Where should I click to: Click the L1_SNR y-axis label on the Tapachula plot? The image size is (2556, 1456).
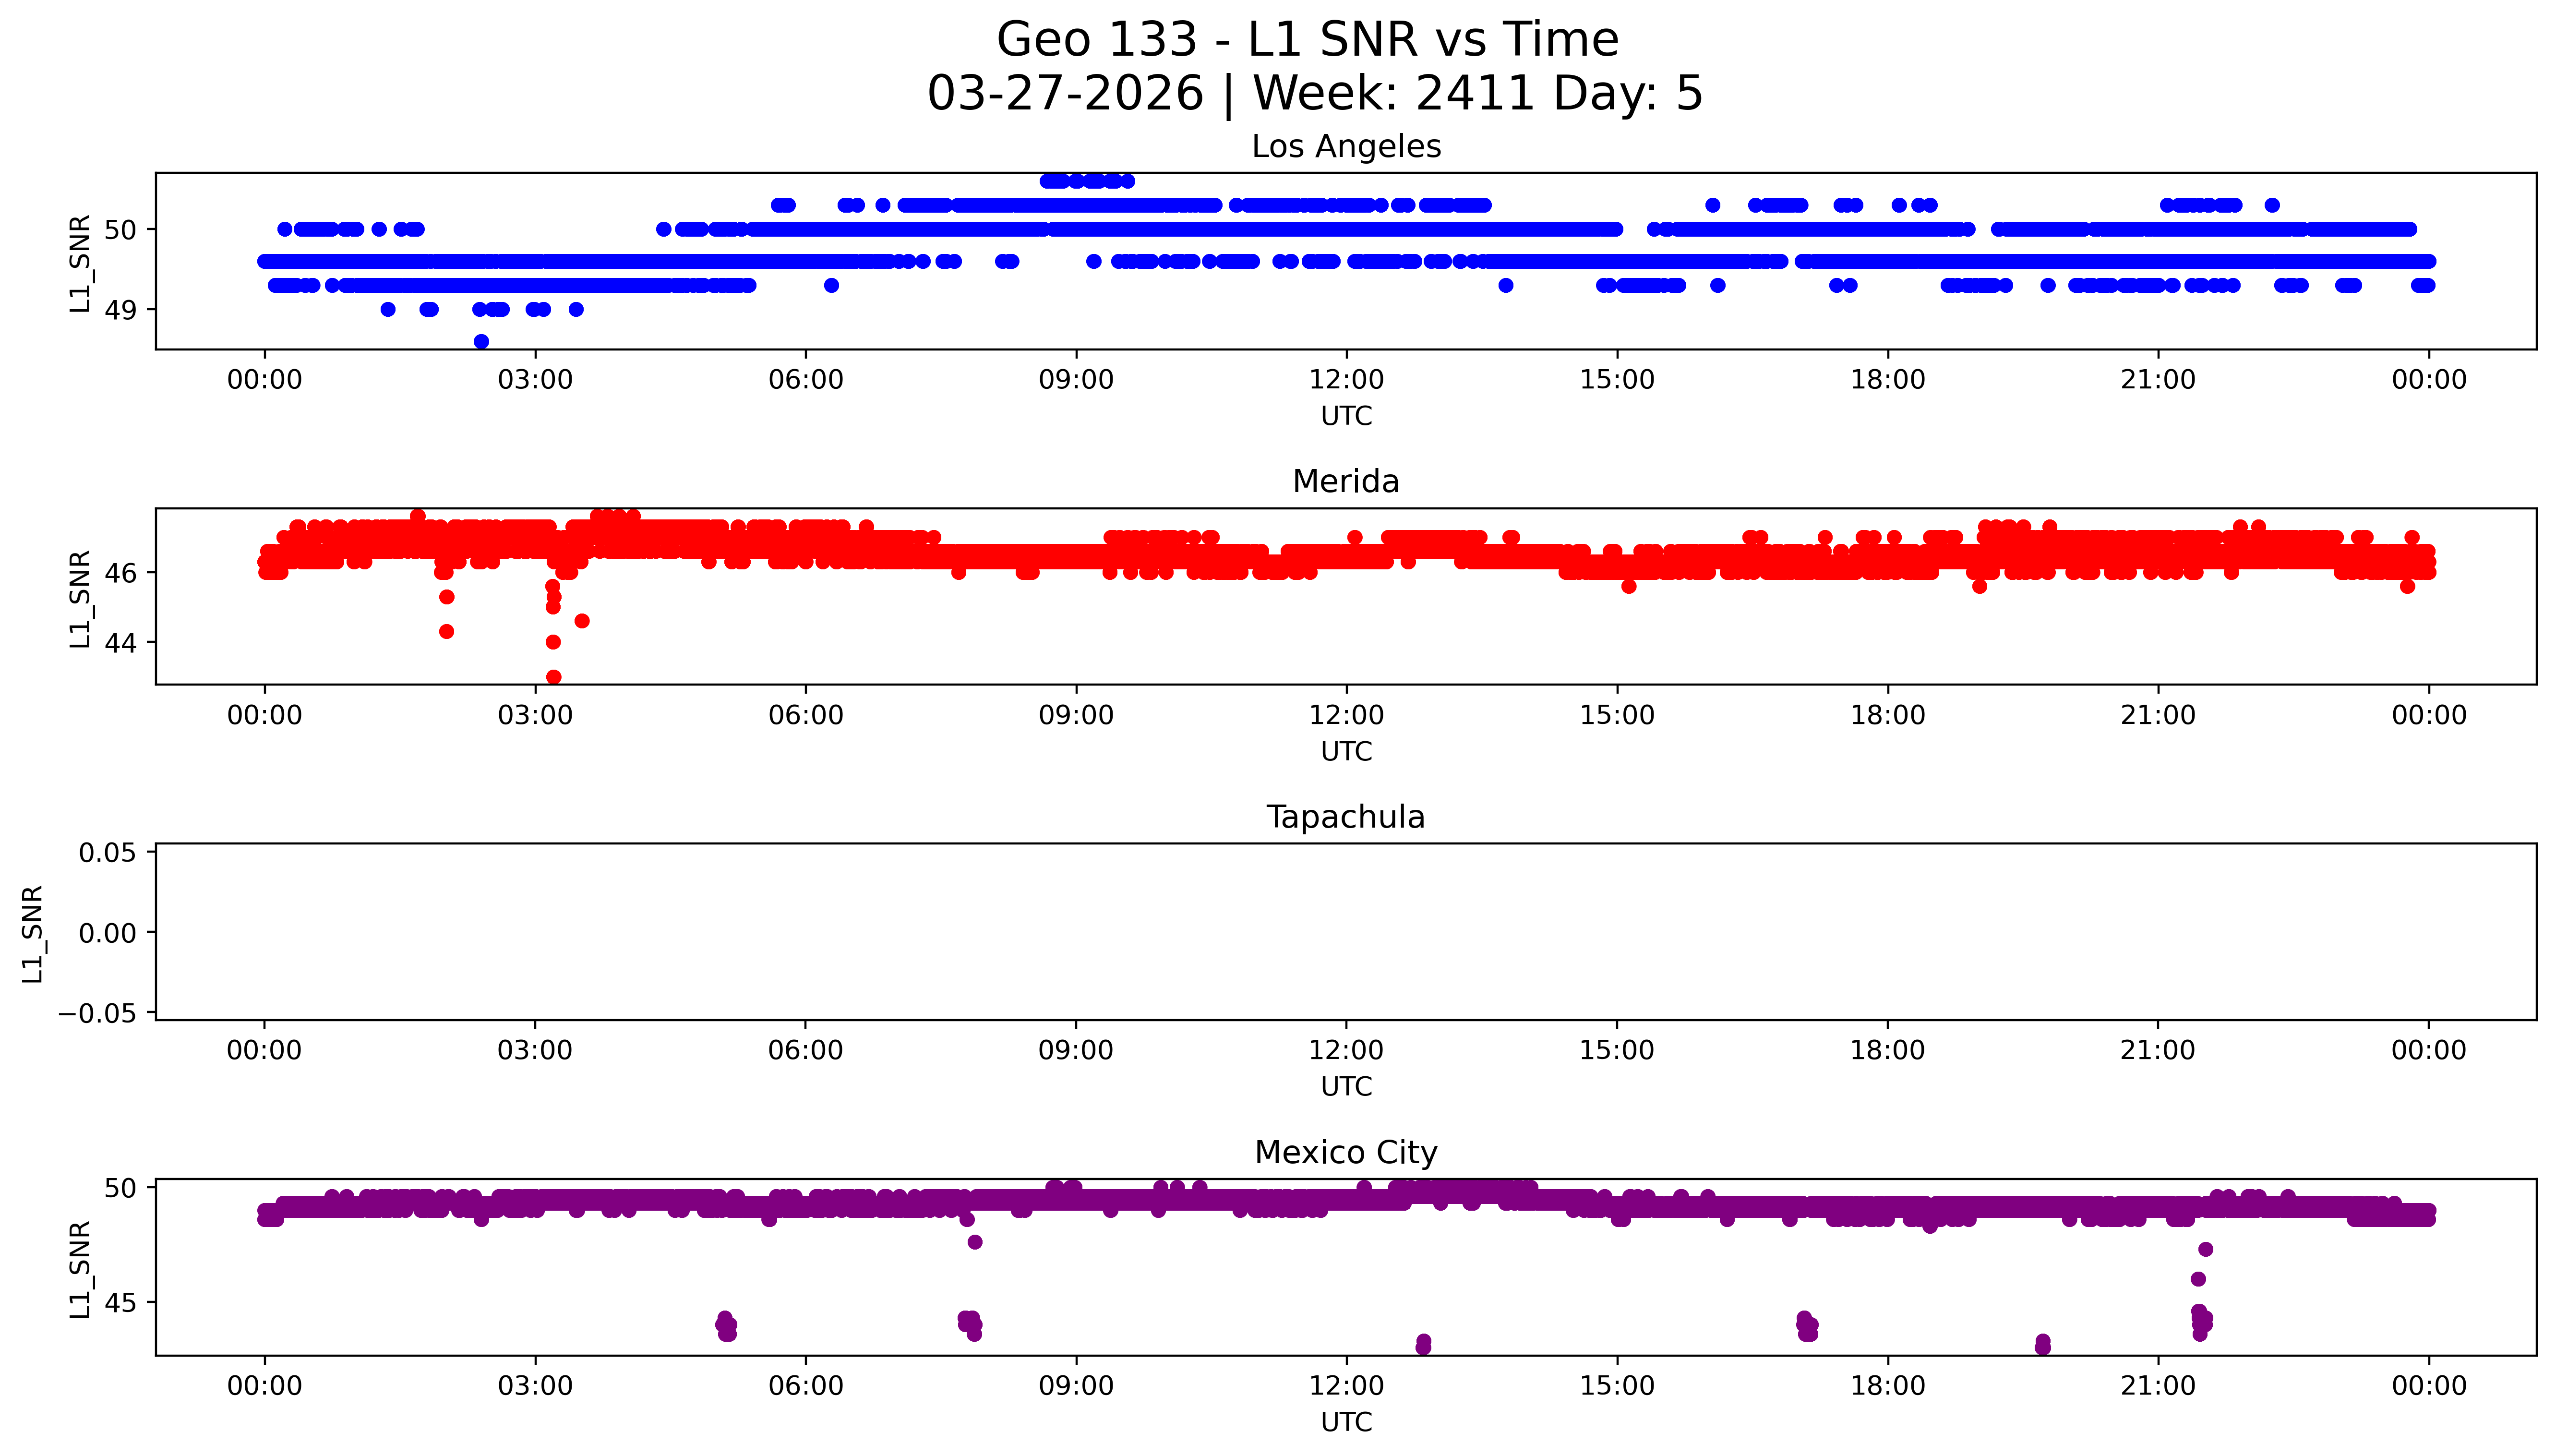(x=32, y=933)
